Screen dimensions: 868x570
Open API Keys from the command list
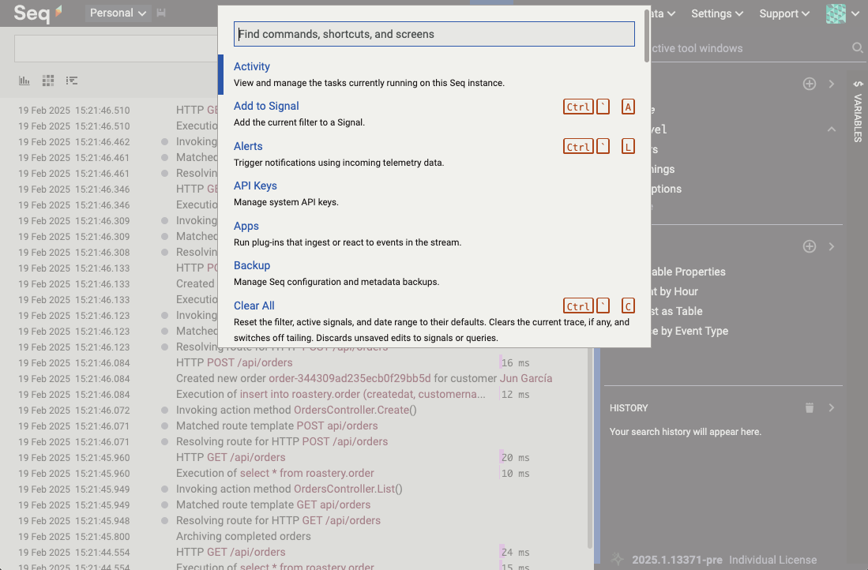pos(434,193)
